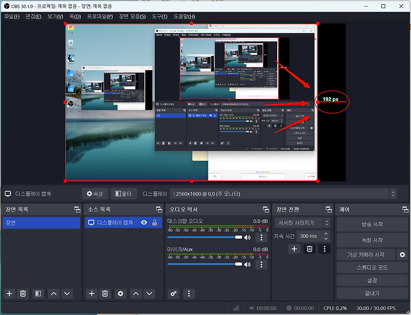
Task: Open the 보기(V) menu
Action: 55,16
